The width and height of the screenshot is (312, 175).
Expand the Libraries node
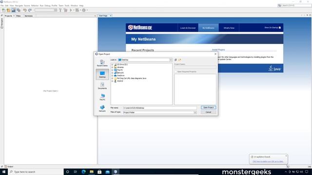[112, 67]
